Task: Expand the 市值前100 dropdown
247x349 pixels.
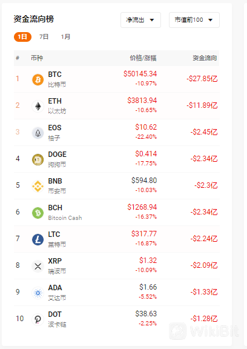Action: [194, 20]
